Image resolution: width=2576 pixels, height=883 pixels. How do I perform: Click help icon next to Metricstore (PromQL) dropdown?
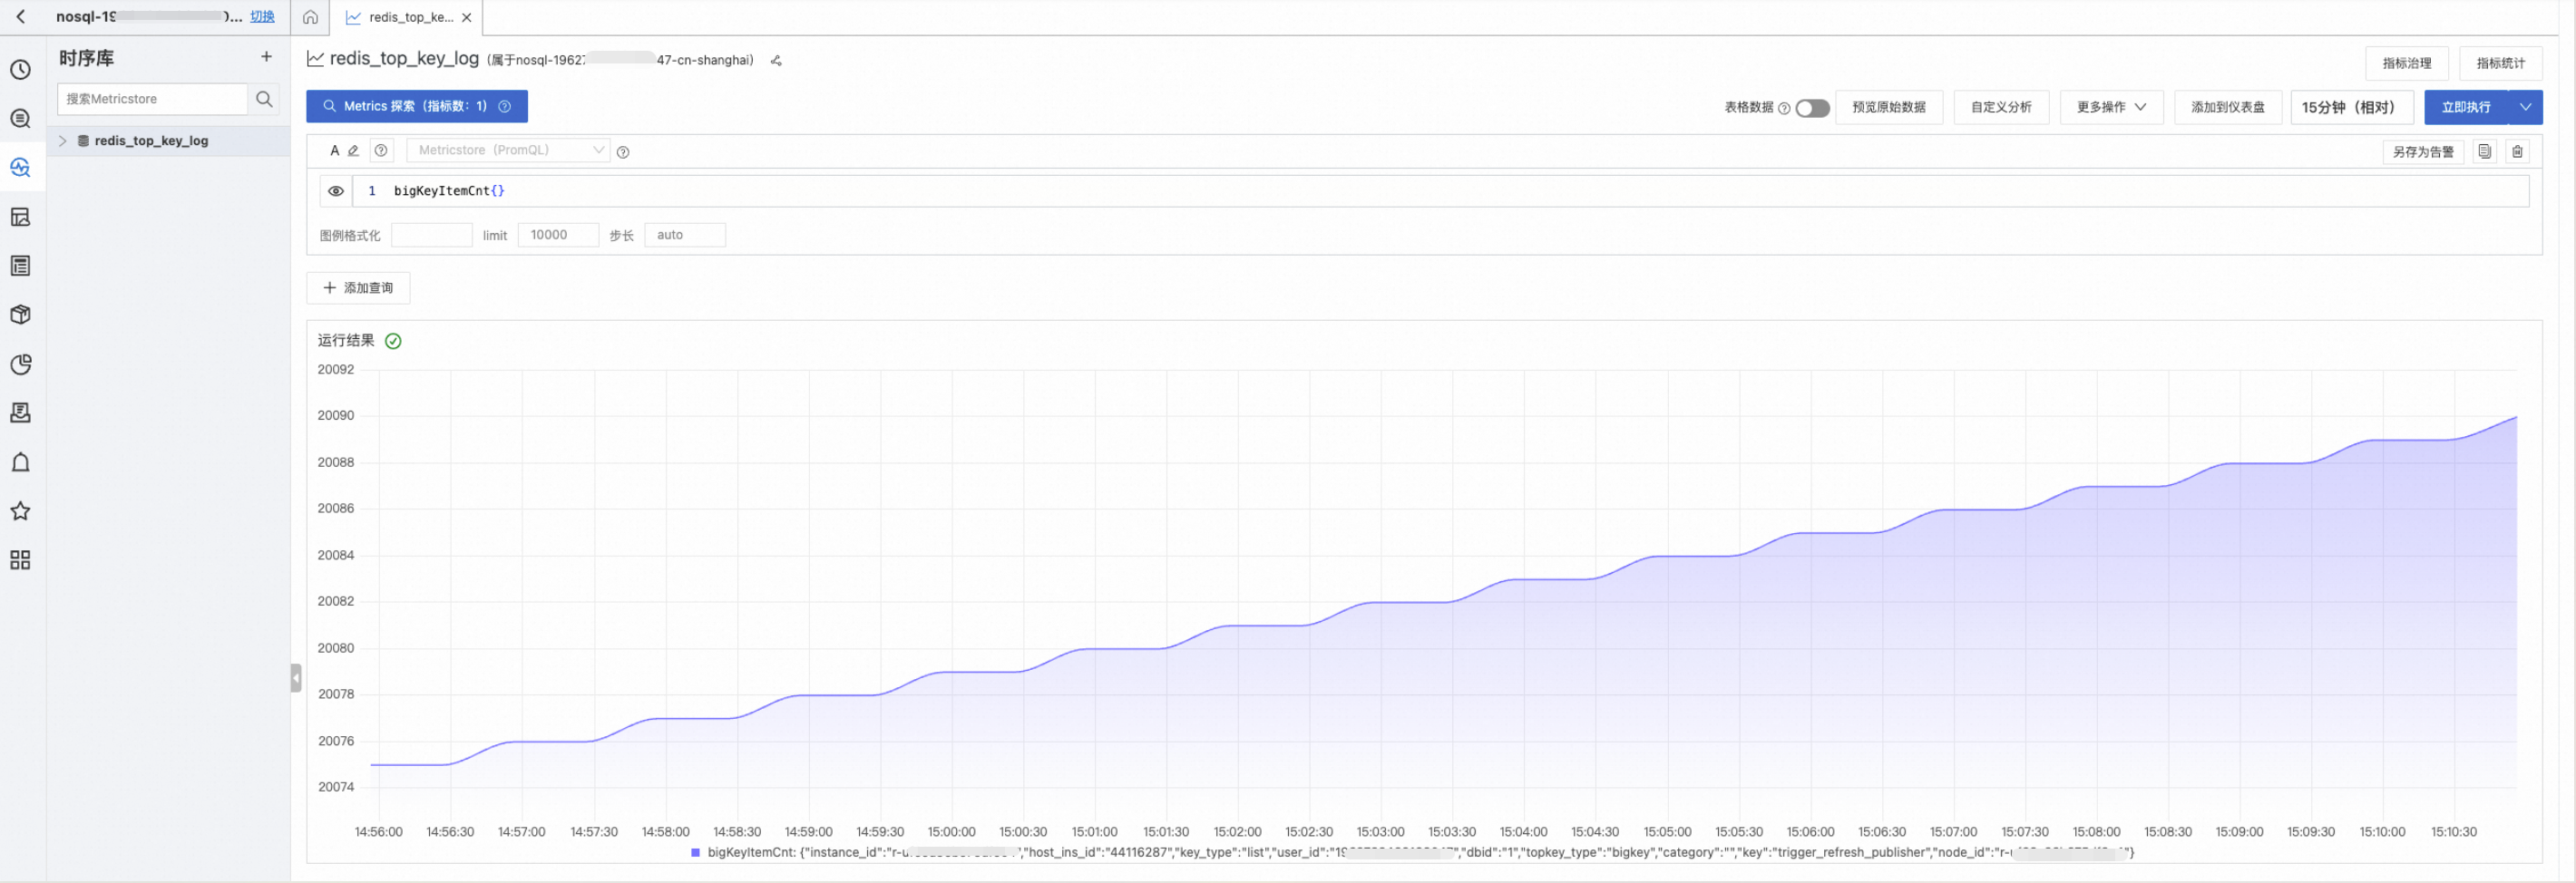click(x=623, y=152)
